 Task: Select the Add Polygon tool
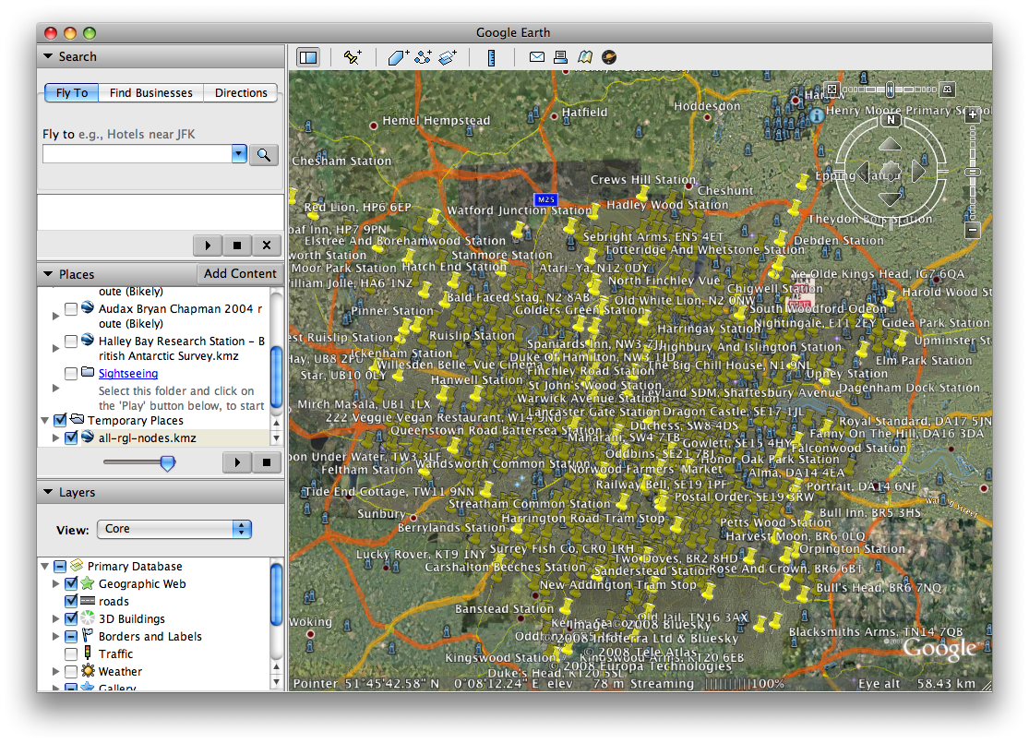point(398,57)
